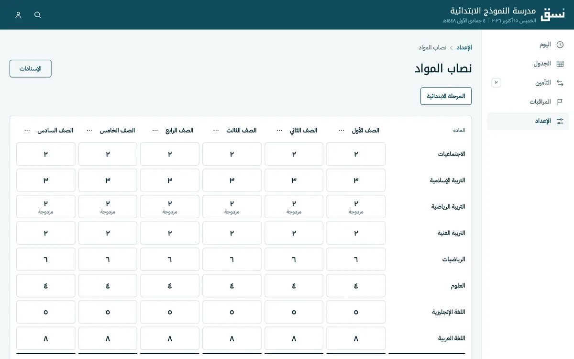Click the نصاب المواد breadcrumb text
This screenshot has width=574, height=359.
[x=432, y=48]
